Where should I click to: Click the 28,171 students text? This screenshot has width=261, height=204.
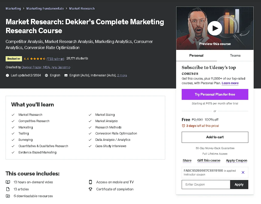(x=77, y=58)
